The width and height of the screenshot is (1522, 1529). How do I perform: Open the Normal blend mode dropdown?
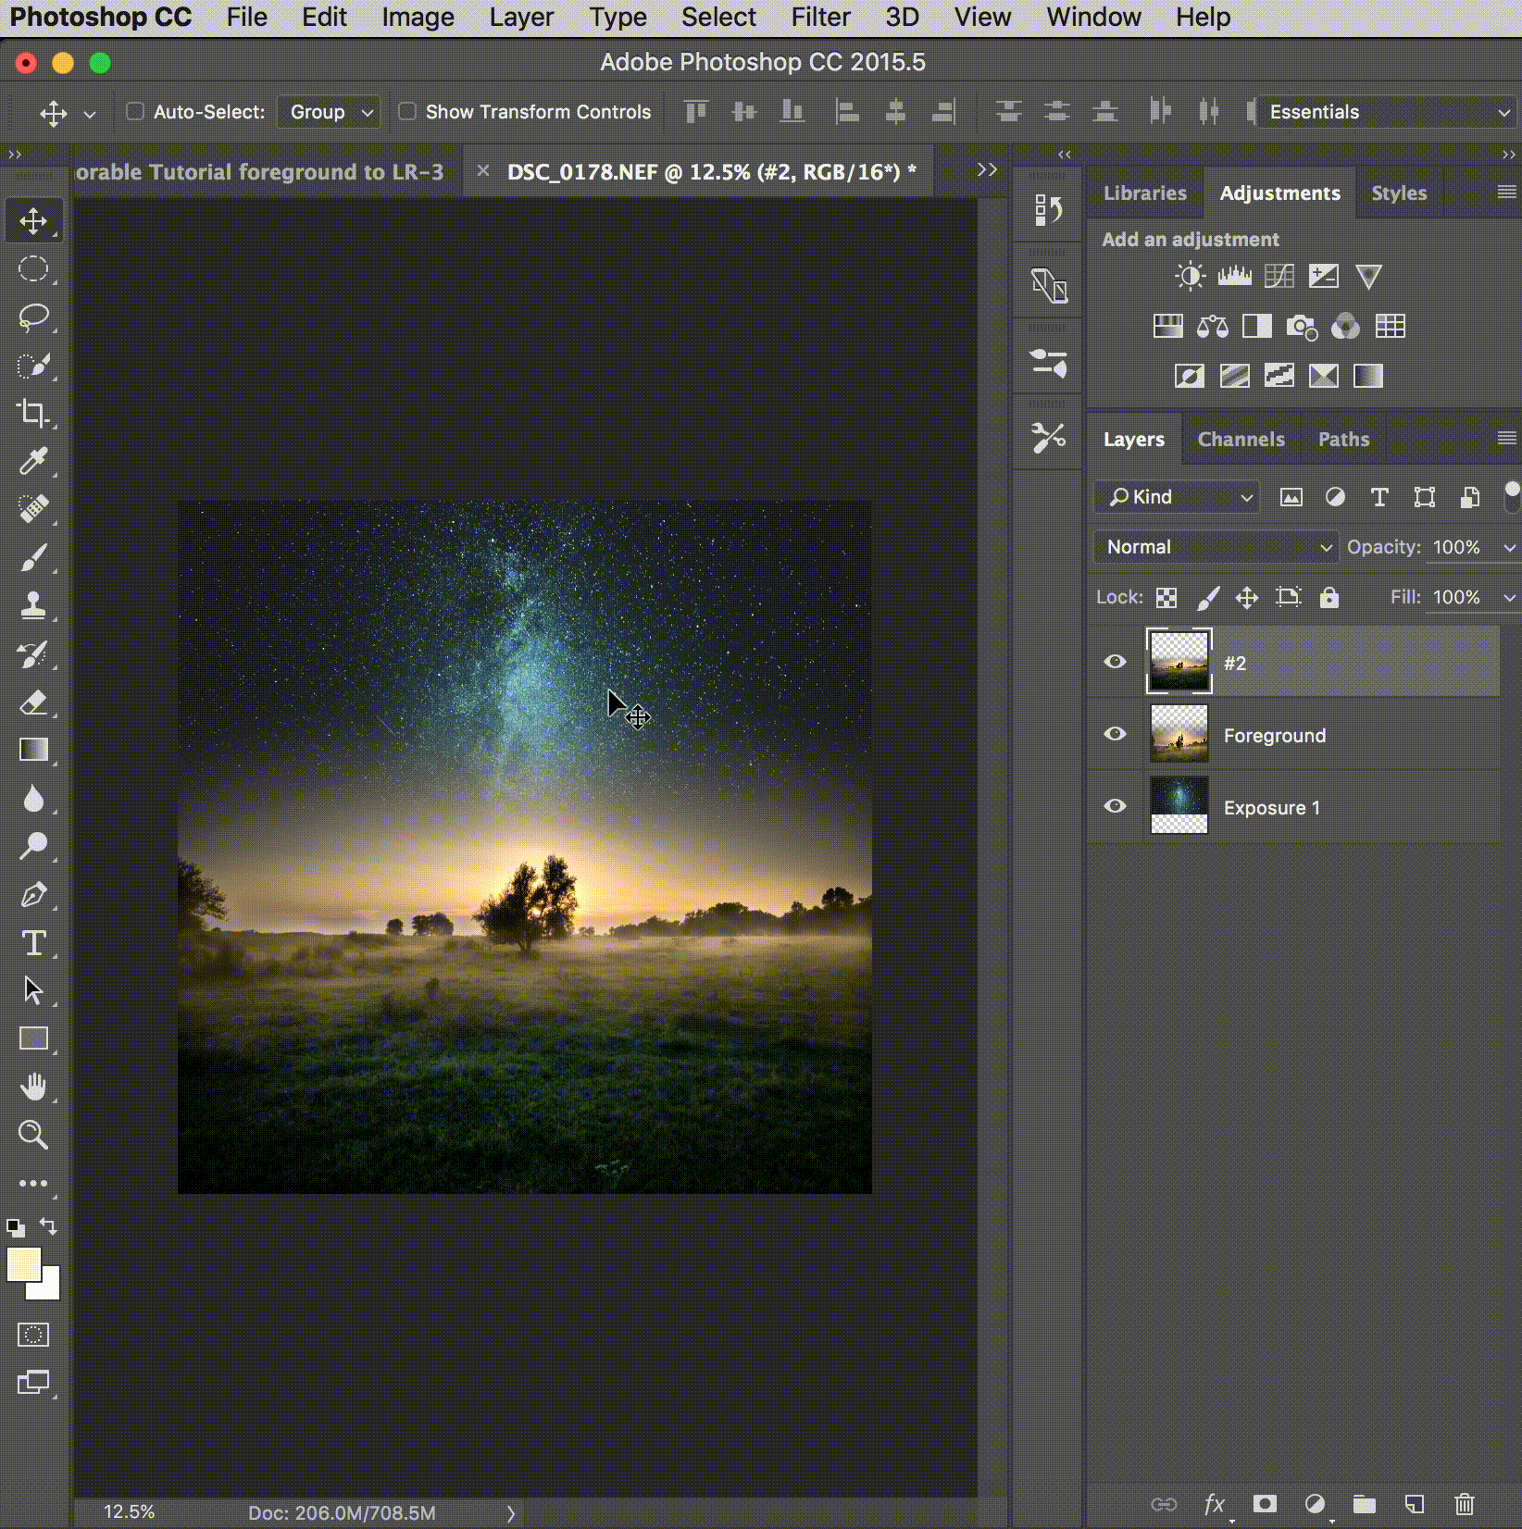point(1216,547)
